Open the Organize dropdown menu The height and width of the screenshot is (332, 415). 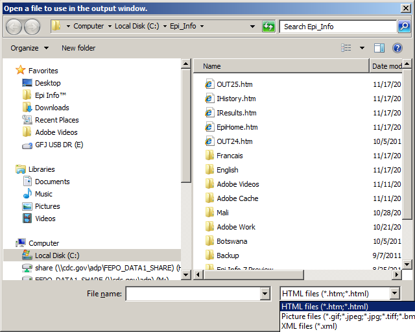[29, 48]
